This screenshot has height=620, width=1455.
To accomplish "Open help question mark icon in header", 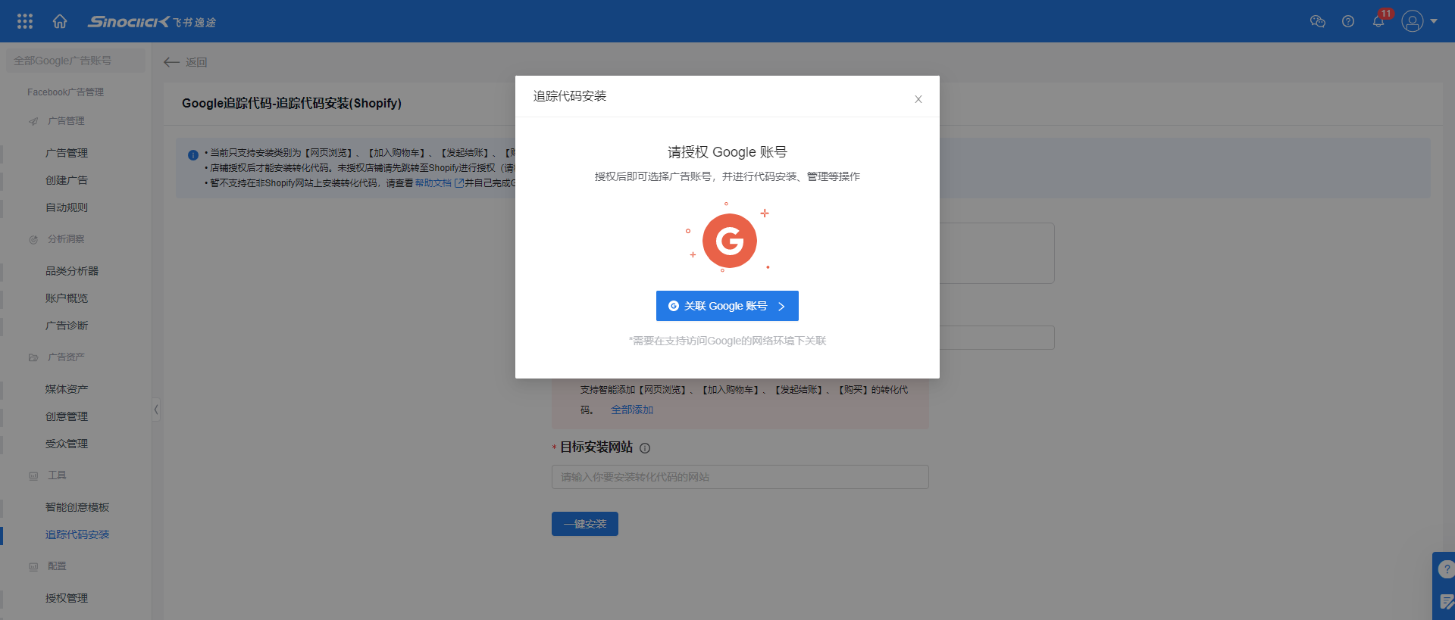I will (x=1348, y=21).
